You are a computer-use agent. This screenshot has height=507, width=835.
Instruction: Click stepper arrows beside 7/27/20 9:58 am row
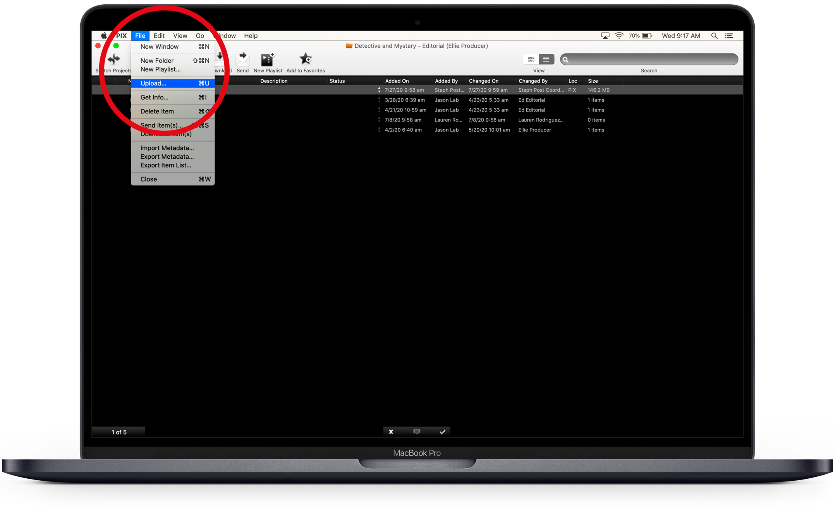tap(379, 90)
